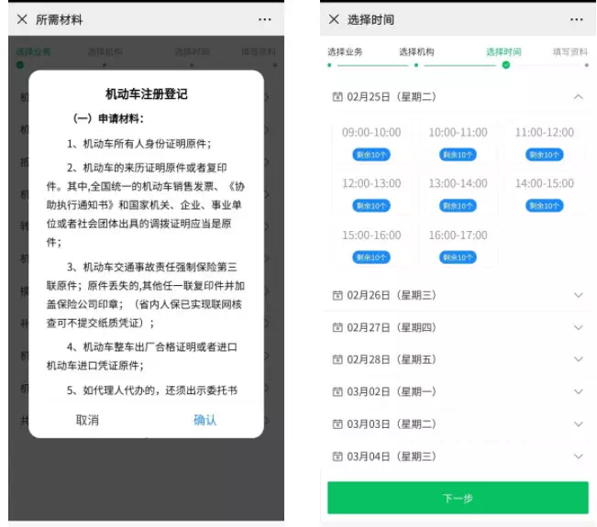Select the 09:00-10:00 time slot

pos(371,142)
